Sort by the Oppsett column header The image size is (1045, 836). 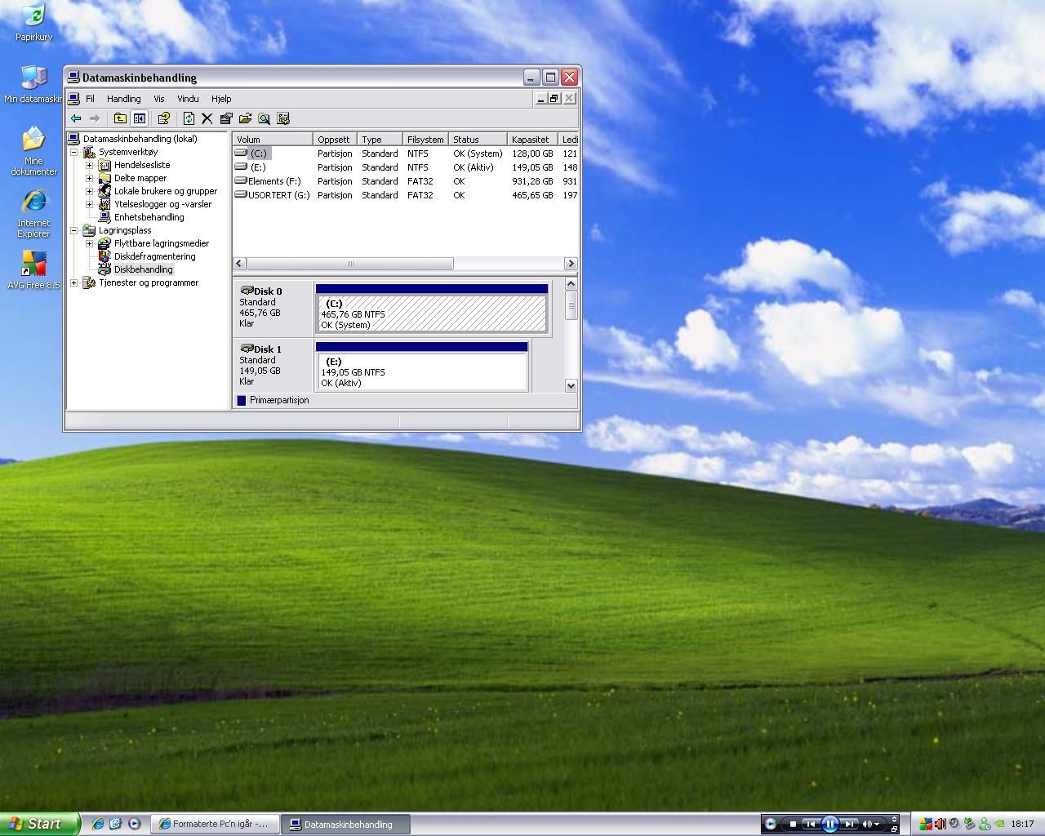pyautogui.click(x=335, y=140)
